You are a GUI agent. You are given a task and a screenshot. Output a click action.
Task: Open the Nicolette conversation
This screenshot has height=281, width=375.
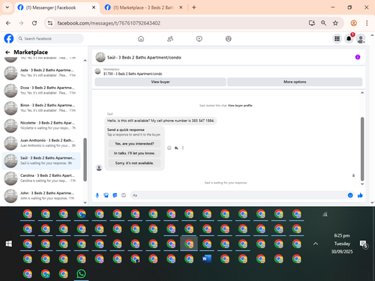click(41, 125)
